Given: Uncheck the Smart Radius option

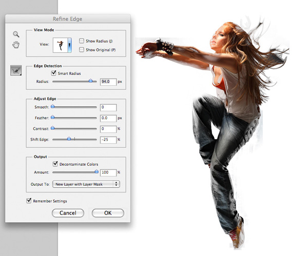Looking at the screenshot, I should coord(54,74).
